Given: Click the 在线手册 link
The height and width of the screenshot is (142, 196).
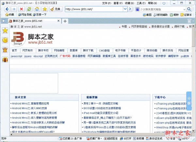Looking at the screenshot, I should click(123, 56).
